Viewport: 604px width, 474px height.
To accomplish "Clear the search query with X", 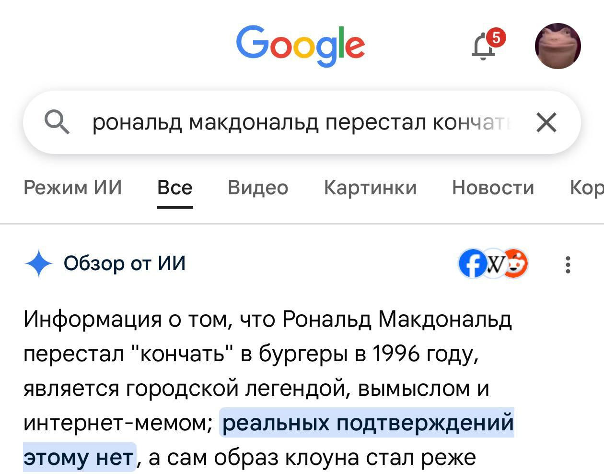I will (546, 122).
